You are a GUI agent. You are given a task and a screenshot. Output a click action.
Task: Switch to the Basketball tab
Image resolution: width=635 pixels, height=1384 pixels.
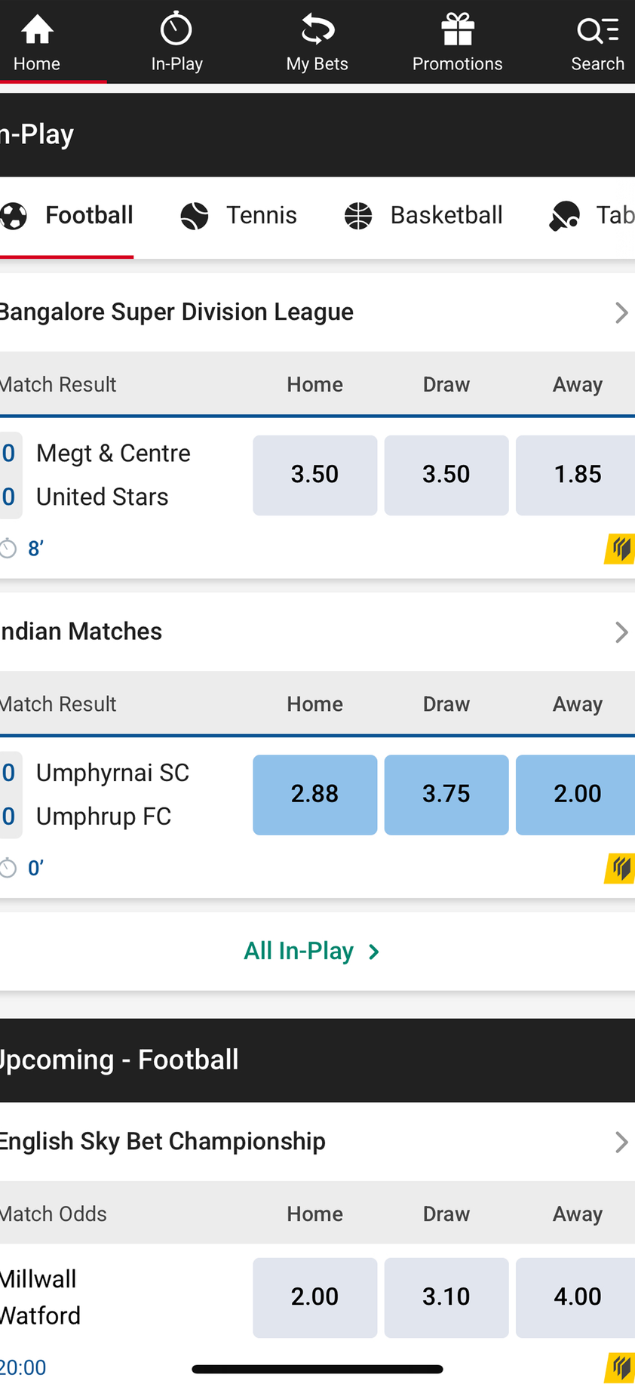(x=423, y=216)
